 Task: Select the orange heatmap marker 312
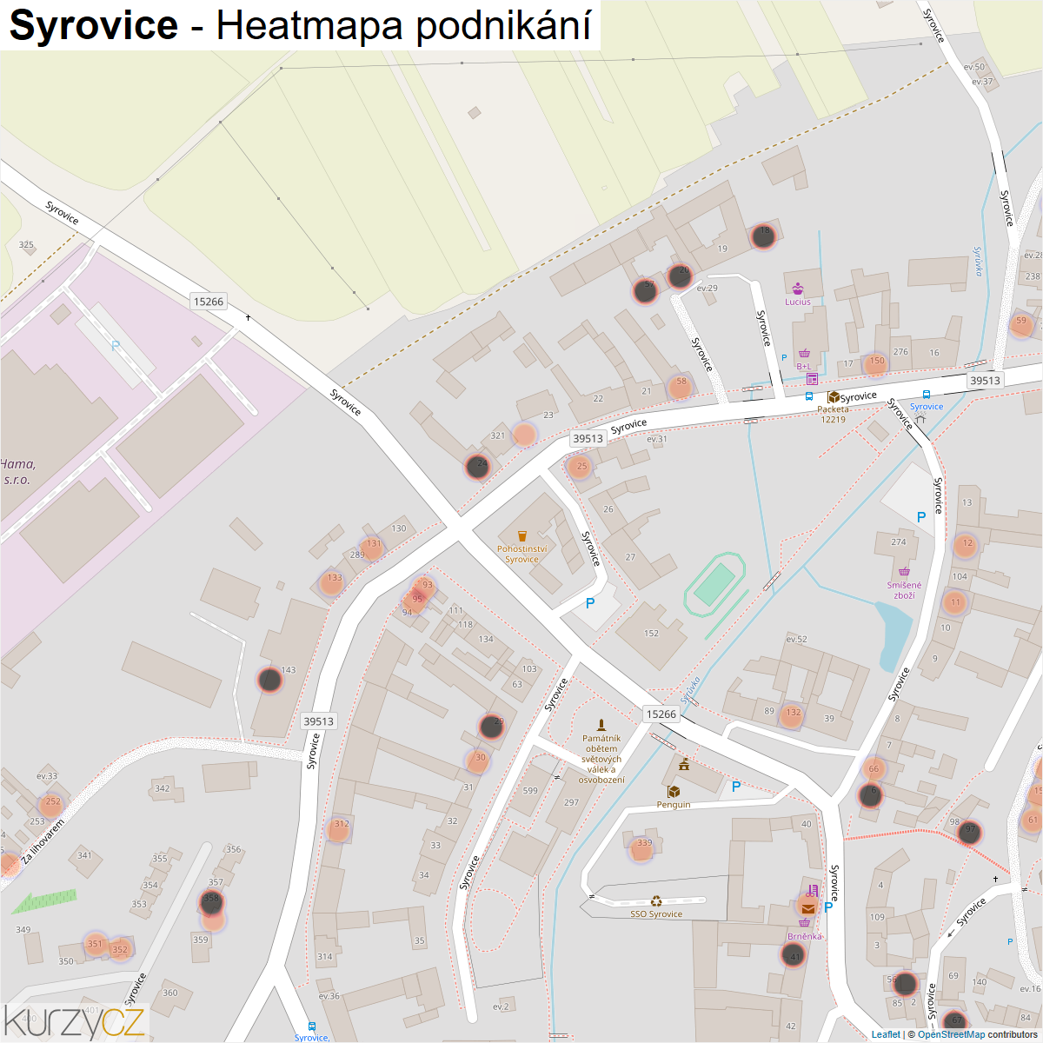tap(339, 829)
